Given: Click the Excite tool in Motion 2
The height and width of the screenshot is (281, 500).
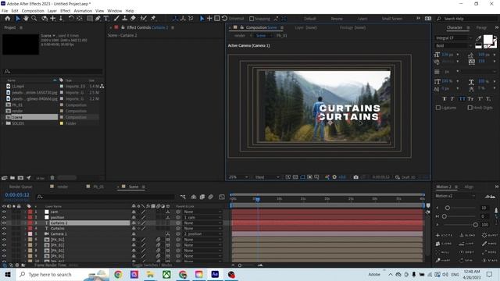Looking at the screenshot, I should click(445, 235).
